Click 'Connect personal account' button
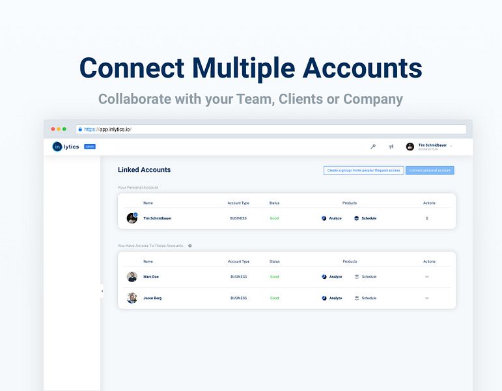502x391 pixels. pyautogui.click(x=430, y=171)
